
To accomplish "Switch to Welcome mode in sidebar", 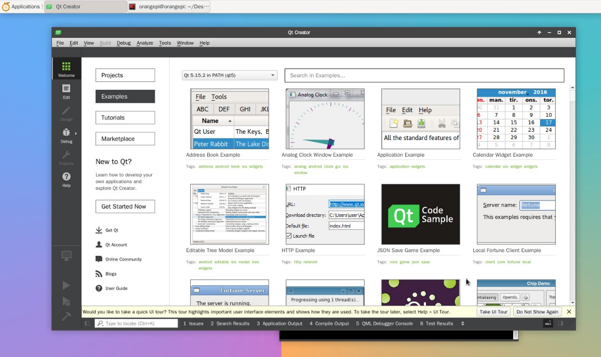I will (66, 69).
